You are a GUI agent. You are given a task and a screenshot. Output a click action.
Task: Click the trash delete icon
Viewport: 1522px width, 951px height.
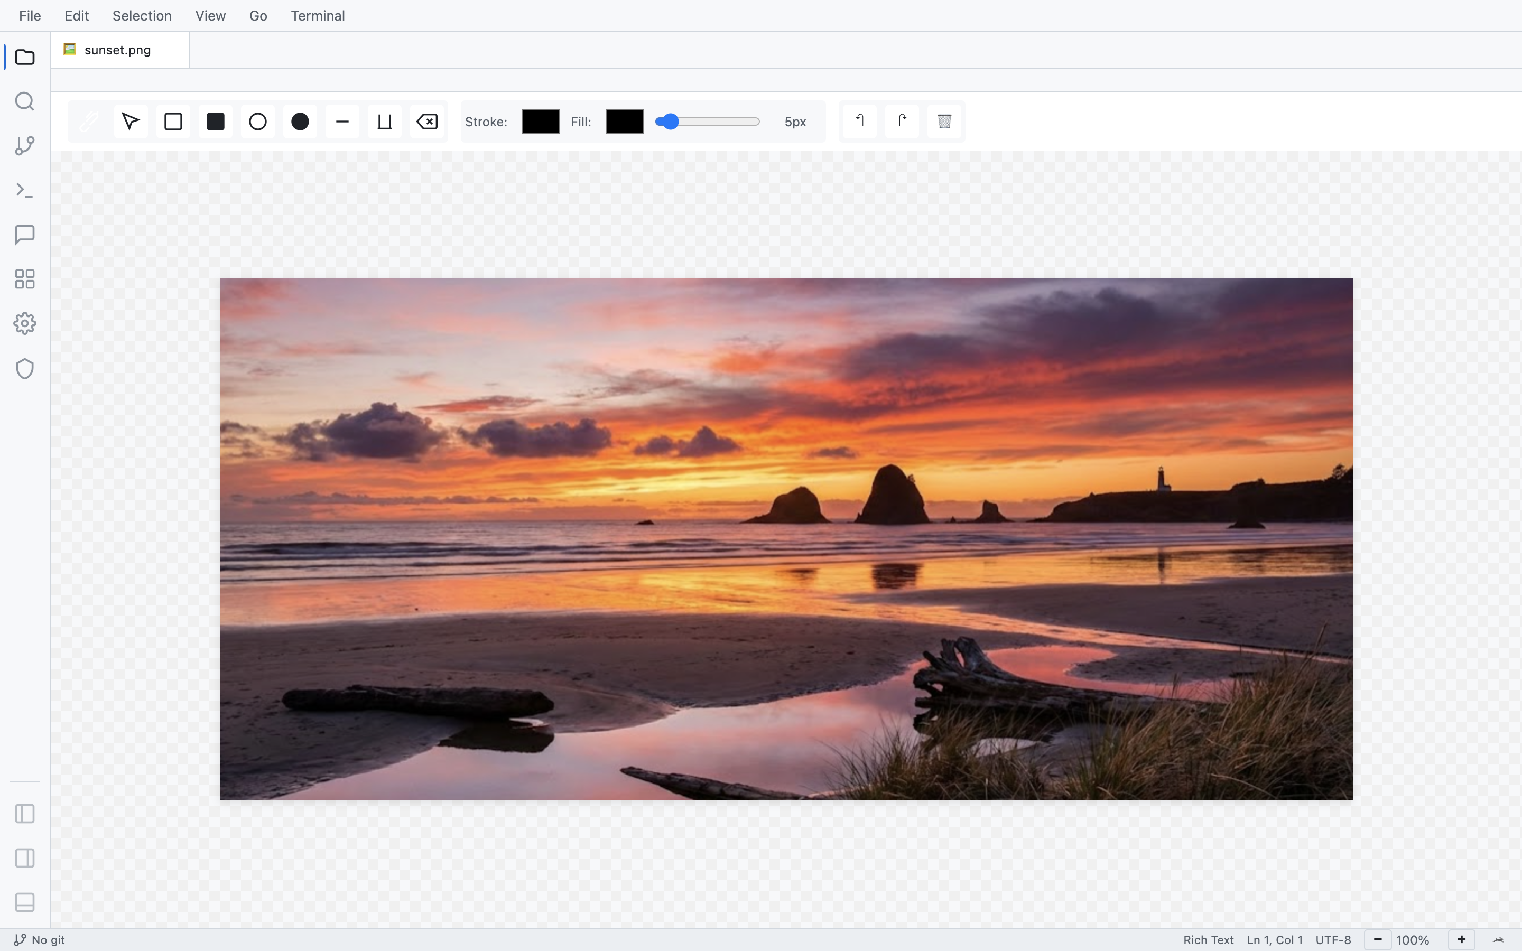click(x=943, y=122)
